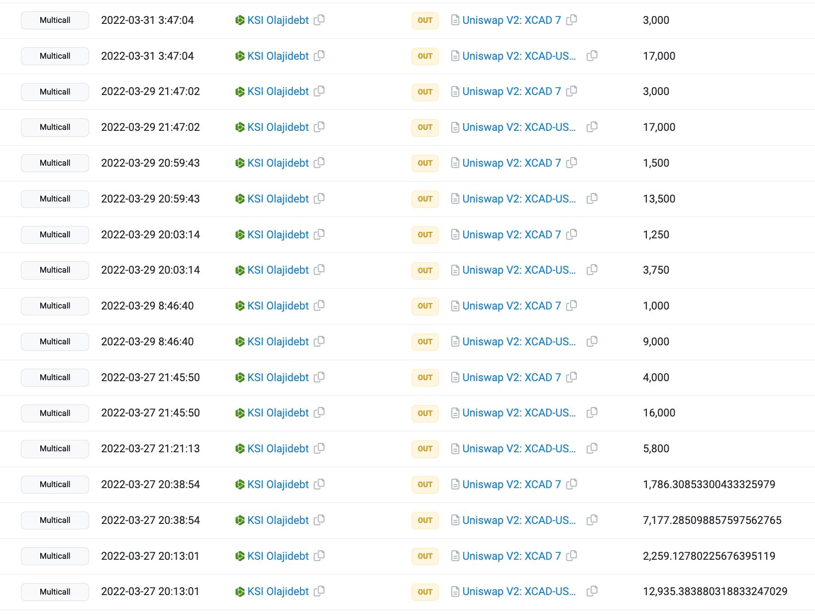Copy KSI Olajidebt address in 17,000 row at 2022-03-29 21:47:02
815x615 pixels.
(x=319, y=127)
